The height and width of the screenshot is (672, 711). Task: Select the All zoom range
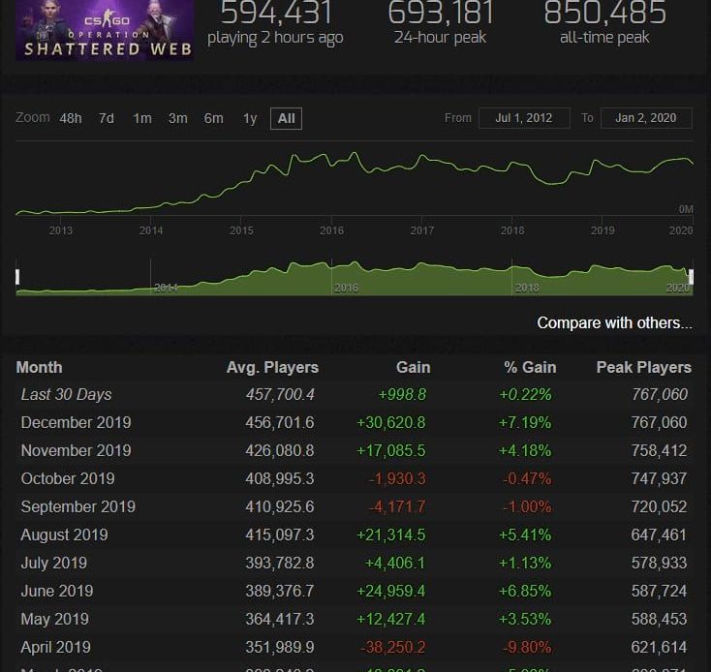pyautogui.click(x=286, y=118)
